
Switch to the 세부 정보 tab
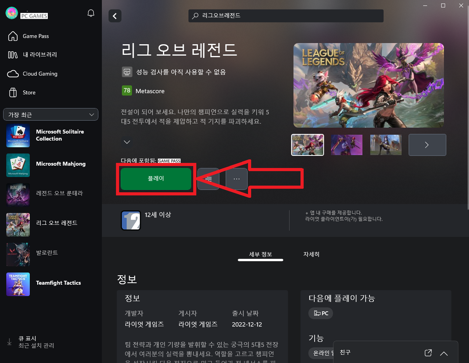tap(261, 255)
